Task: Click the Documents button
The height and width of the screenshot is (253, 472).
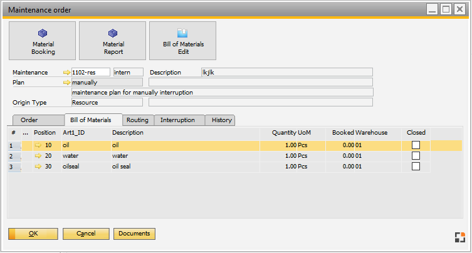Action: (134, 234)
